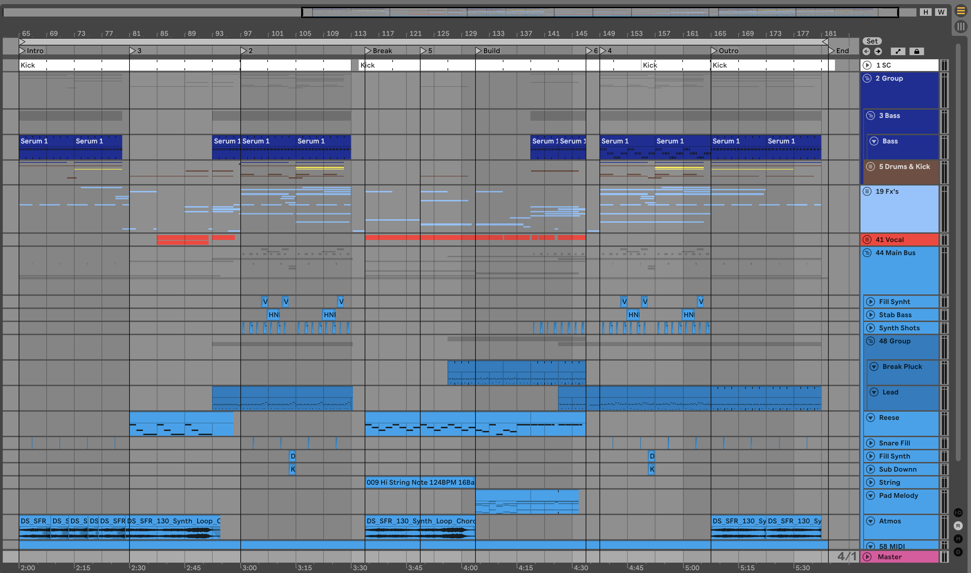Unfold the 1 SC track
Screen dimensions: 971x573
[x=867, y=65]
